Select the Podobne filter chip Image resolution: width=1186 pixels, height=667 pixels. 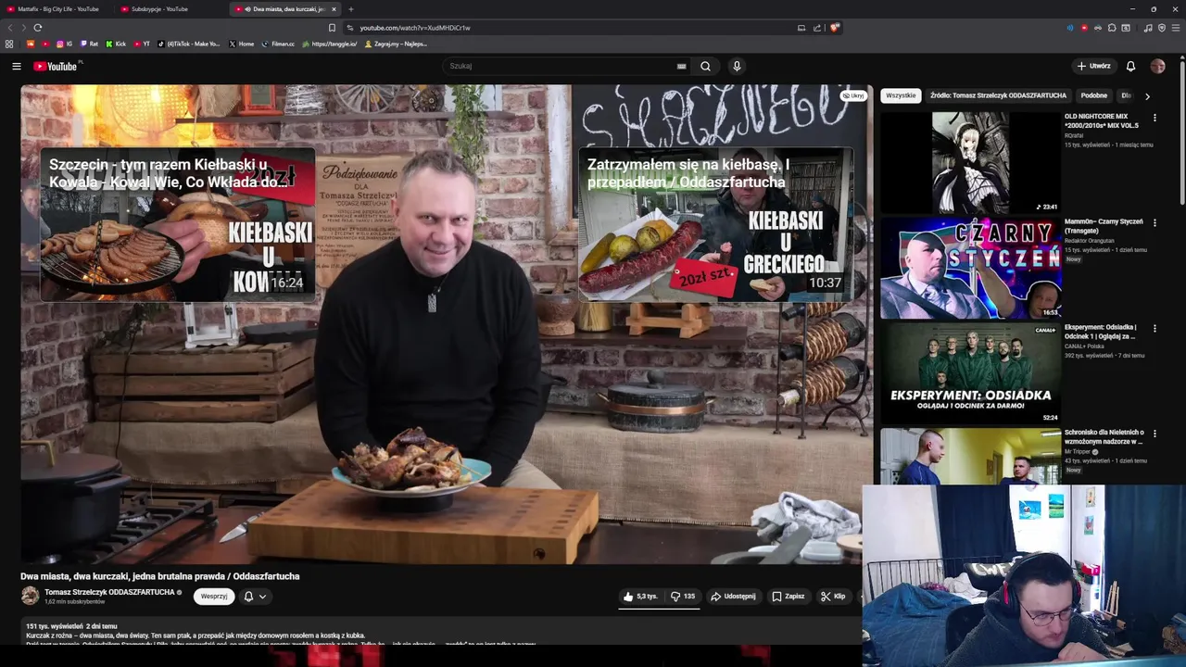coord(1093,95)
